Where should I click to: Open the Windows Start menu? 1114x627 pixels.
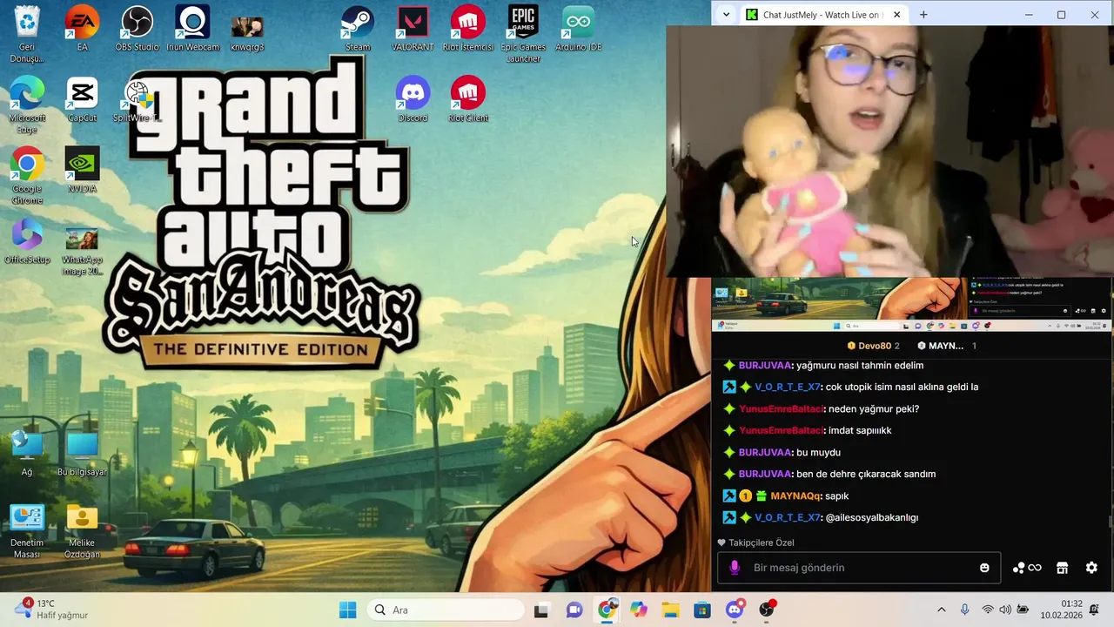tap(347, 610)
